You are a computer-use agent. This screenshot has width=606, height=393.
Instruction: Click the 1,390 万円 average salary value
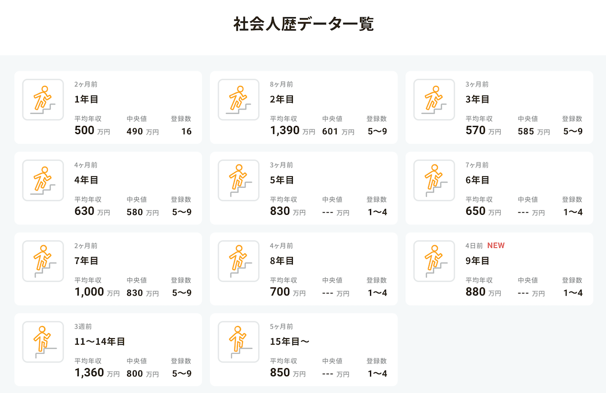[285, 130]
